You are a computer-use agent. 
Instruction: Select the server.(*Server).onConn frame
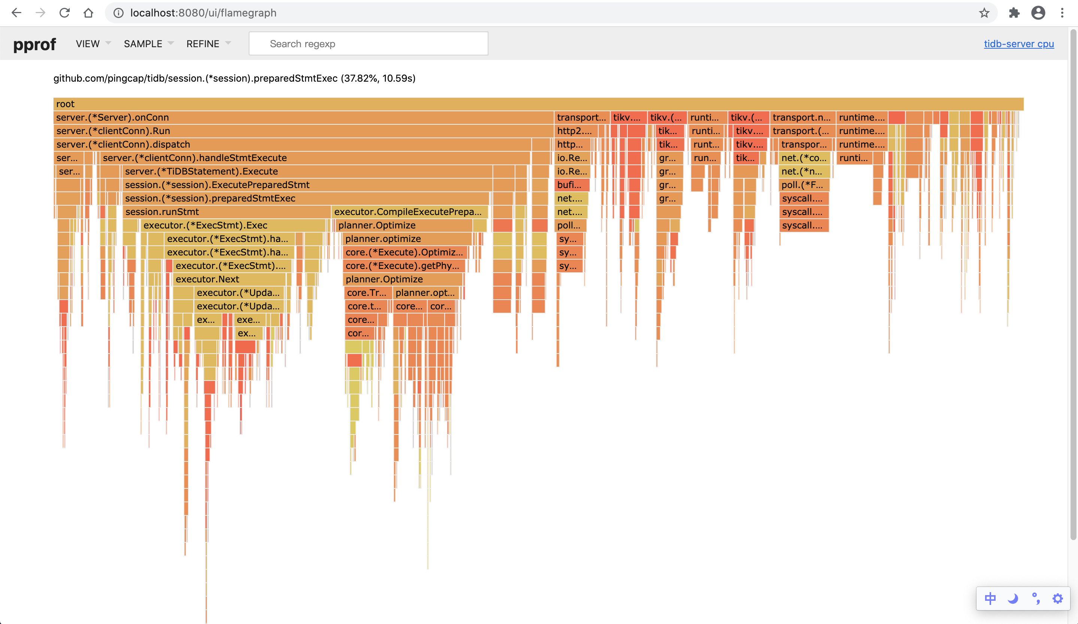pos(303,117)
